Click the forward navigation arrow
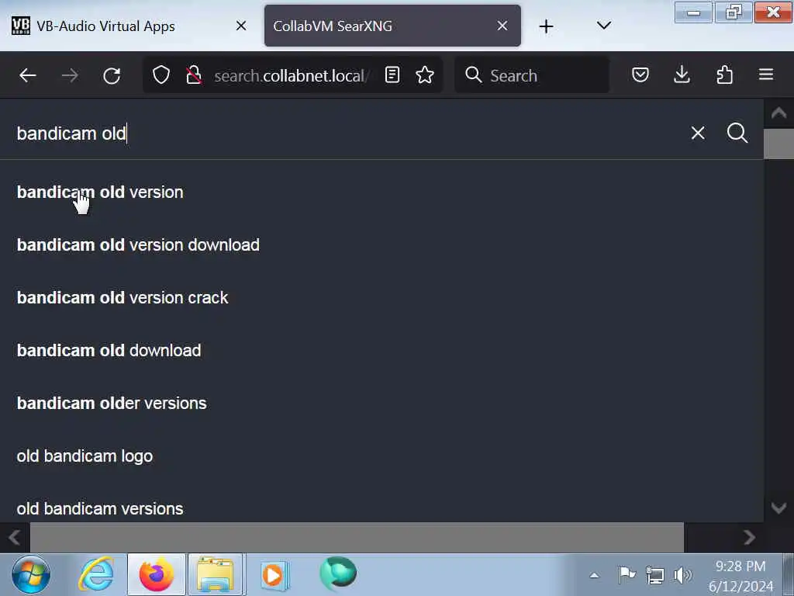 click(70, 75)
